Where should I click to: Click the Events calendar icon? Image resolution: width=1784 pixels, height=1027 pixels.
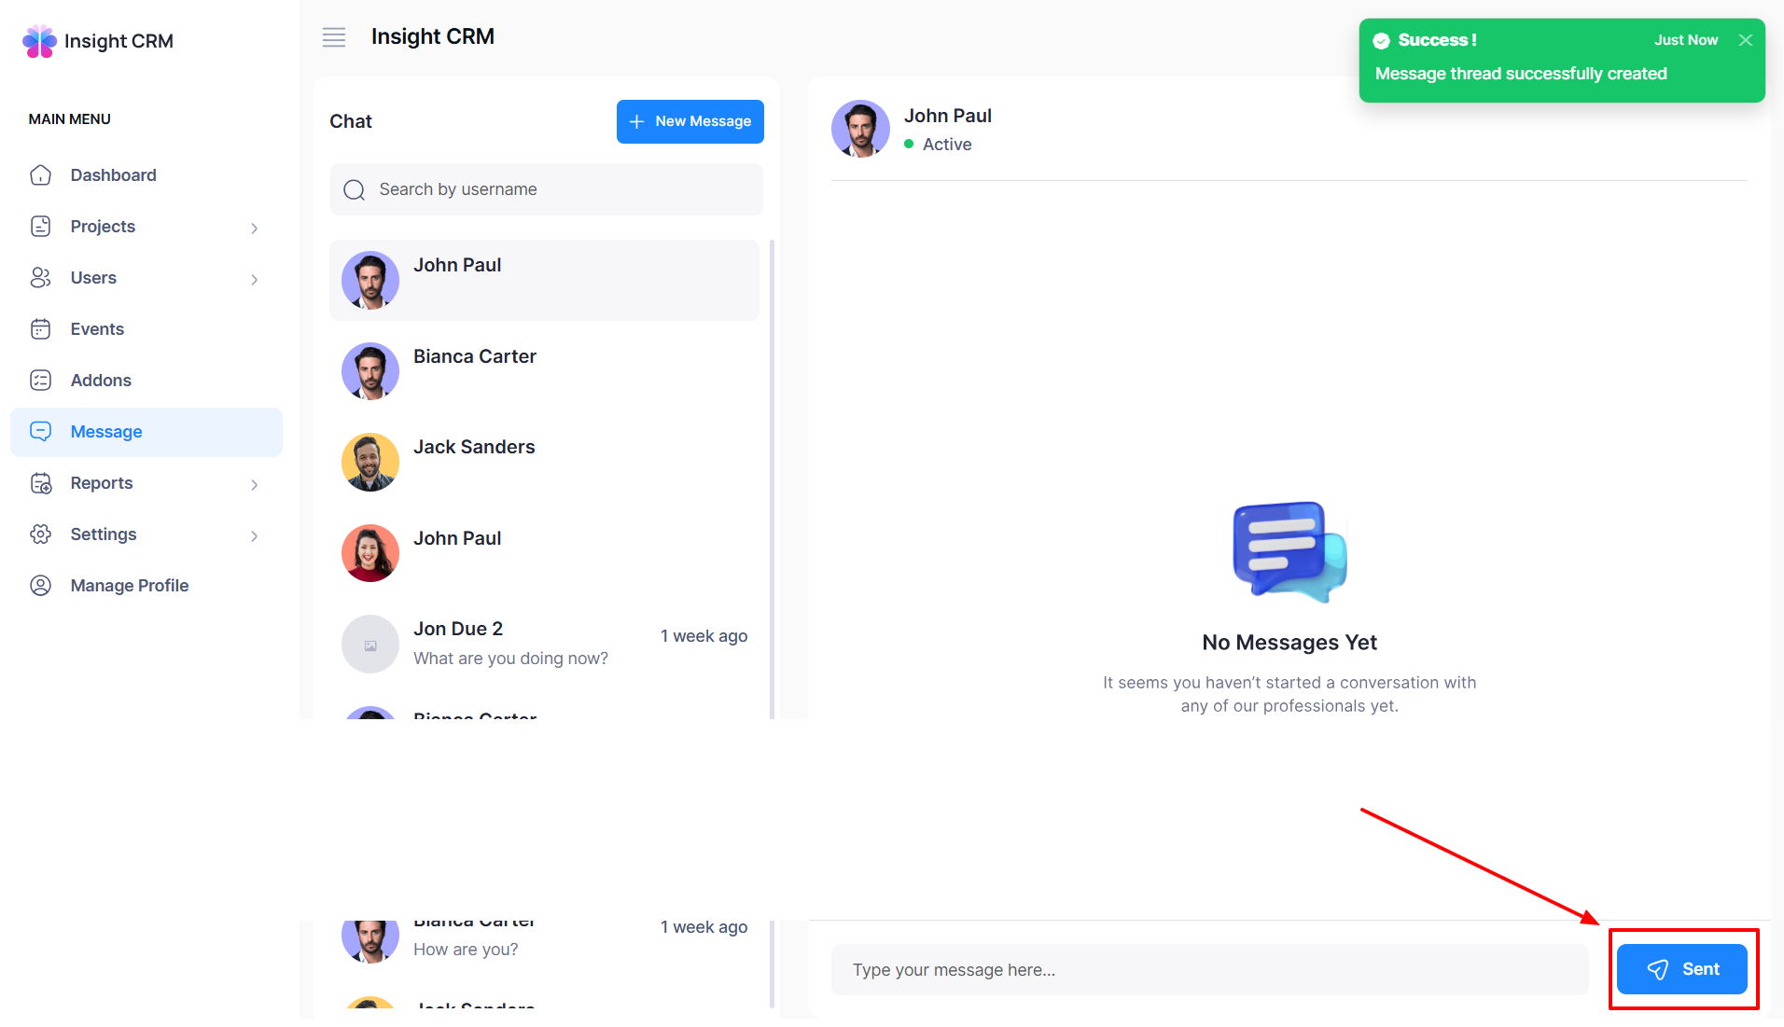[41, 329]
